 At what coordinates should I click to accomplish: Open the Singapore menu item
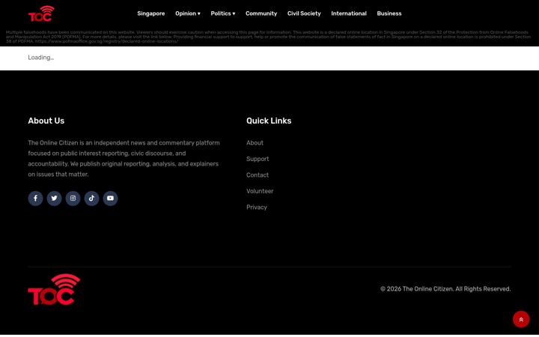[151, 13]
